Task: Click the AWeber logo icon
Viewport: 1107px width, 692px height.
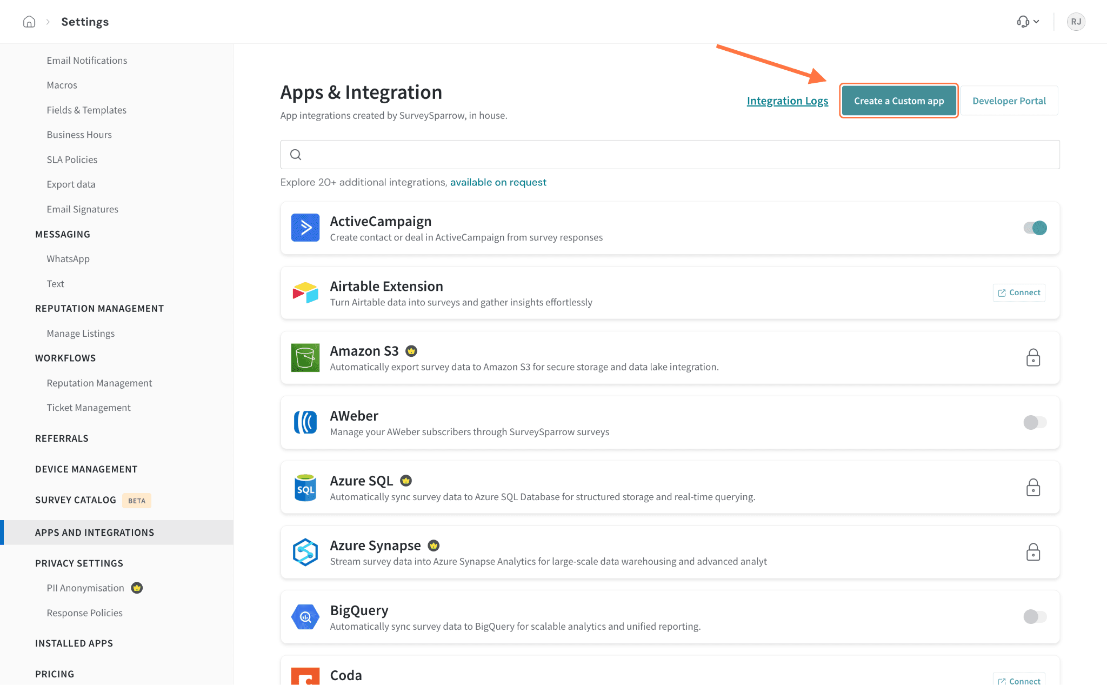Action: [x=305, y=422]
